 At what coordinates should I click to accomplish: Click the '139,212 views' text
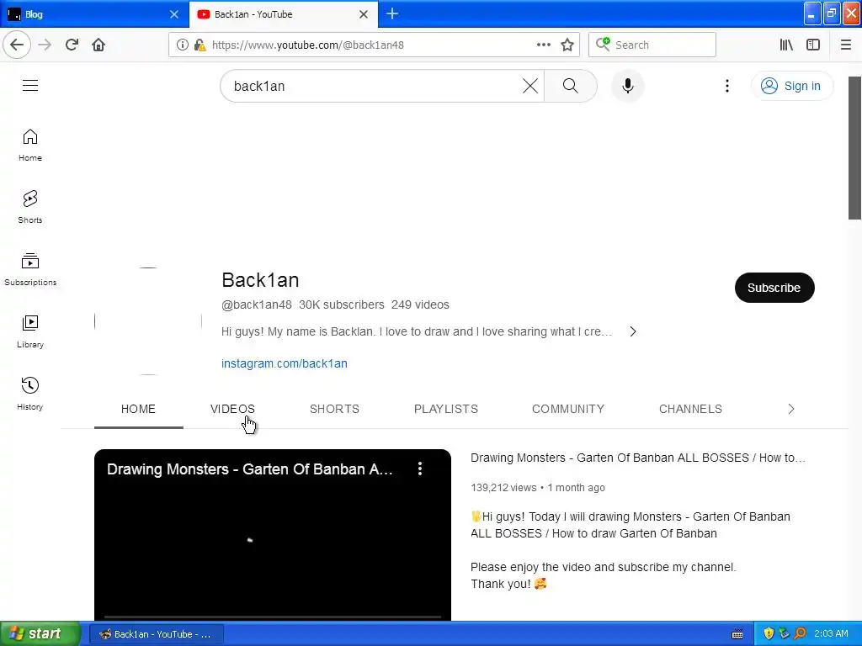coord(503,488)
